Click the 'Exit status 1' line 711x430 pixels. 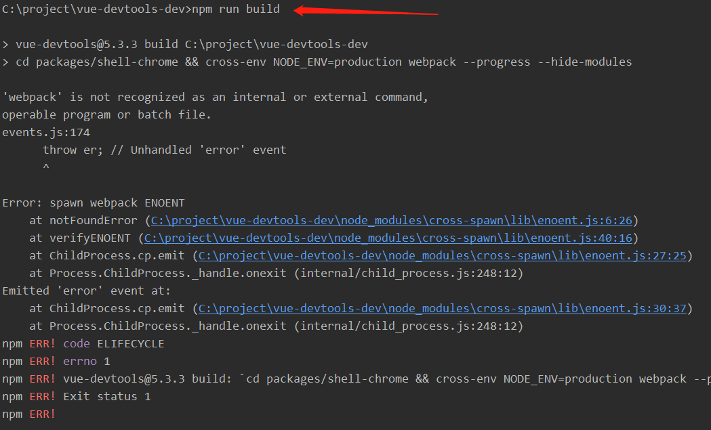(x=77, y=397)
